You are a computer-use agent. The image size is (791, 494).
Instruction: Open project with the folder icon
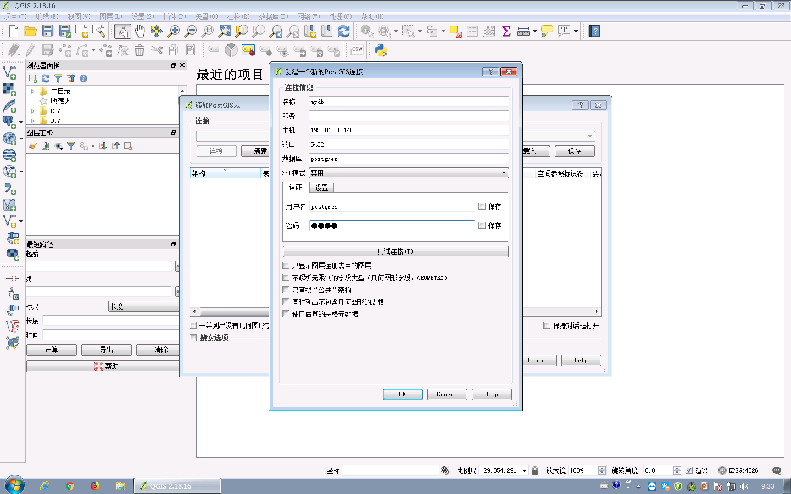click(31, 31)
